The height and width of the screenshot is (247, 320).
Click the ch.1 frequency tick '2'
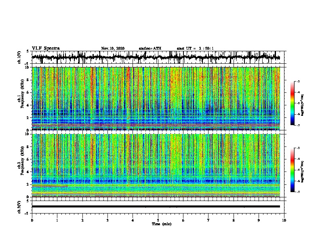pyautogui.click(x=29, y=118)
